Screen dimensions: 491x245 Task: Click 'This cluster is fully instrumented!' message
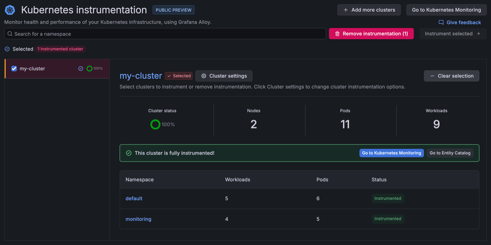pyautogui.click(x=174, y=153)
